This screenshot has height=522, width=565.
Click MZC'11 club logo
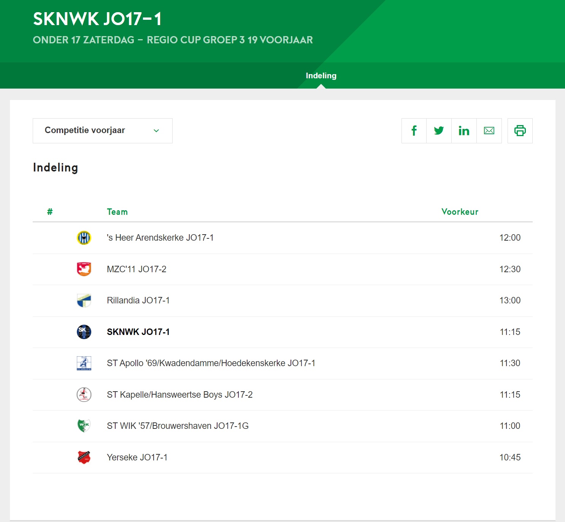84,269
